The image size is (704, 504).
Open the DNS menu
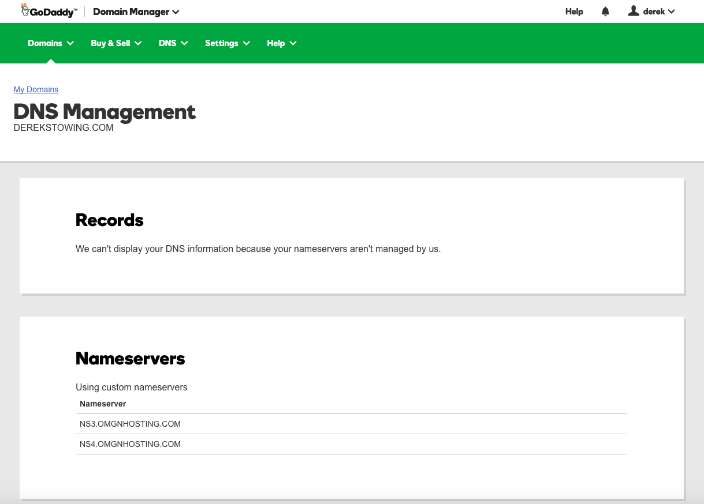pos(173,43)
